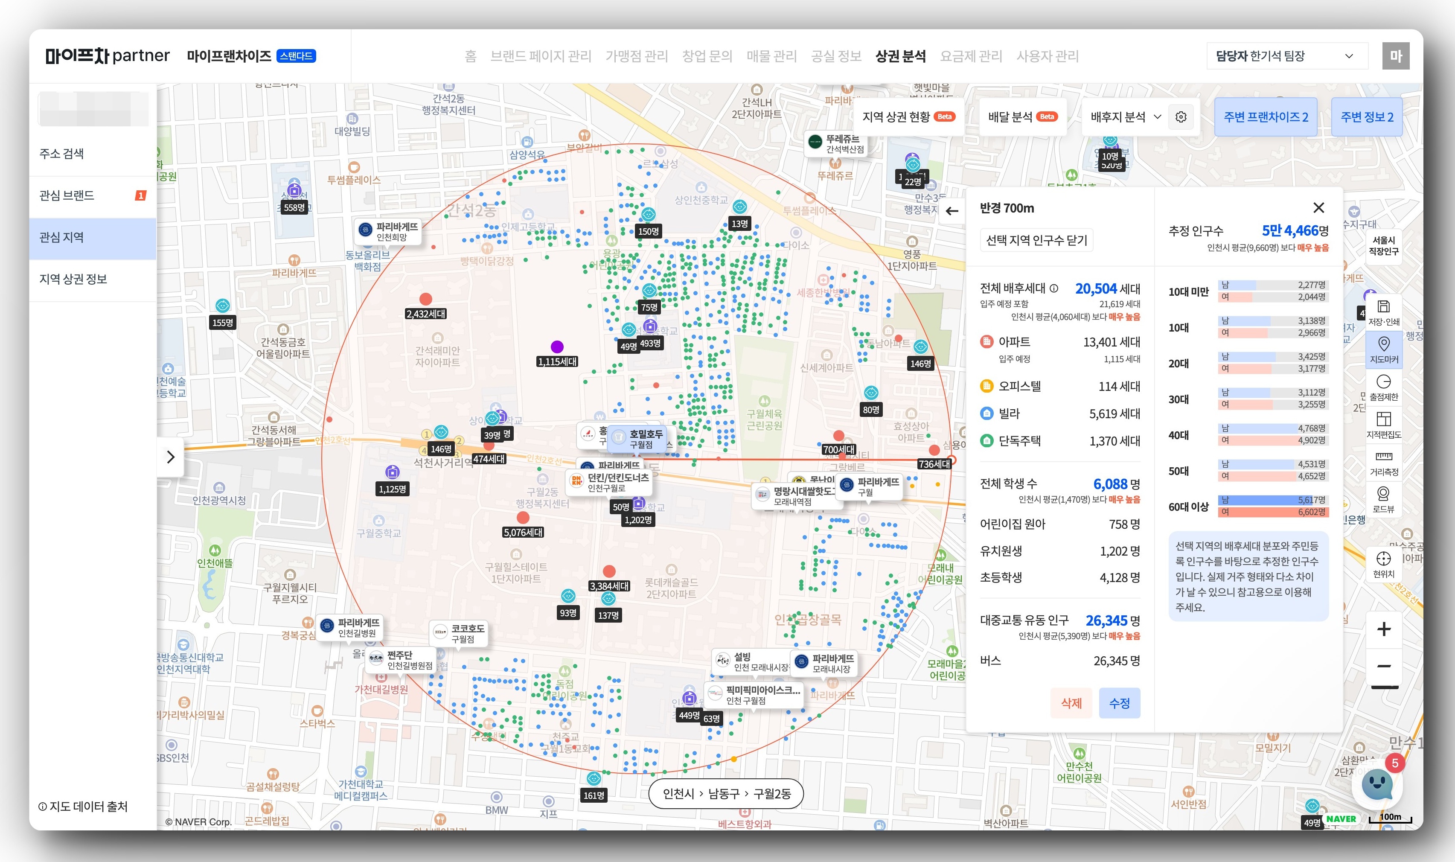Viewport: 1455px width, 862px height.
Task: Select 관심 지역 in the sidebar
Action: click(93, 238)
